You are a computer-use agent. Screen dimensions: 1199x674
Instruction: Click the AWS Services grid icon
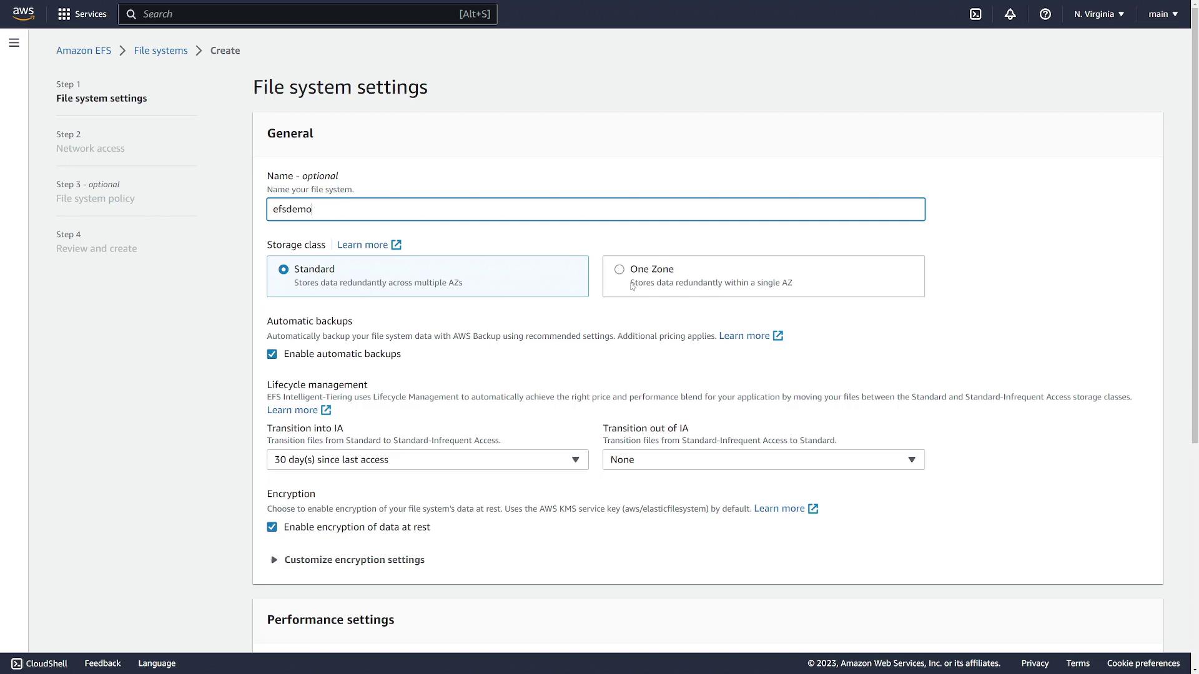click(64, 14)
